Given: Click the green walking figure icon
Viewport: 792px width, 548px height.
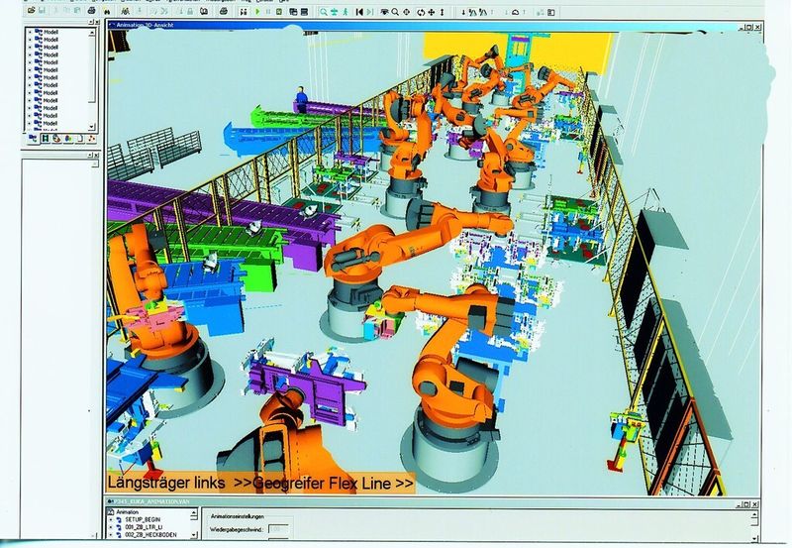Looking at the screenshot, I should (346, 12).
